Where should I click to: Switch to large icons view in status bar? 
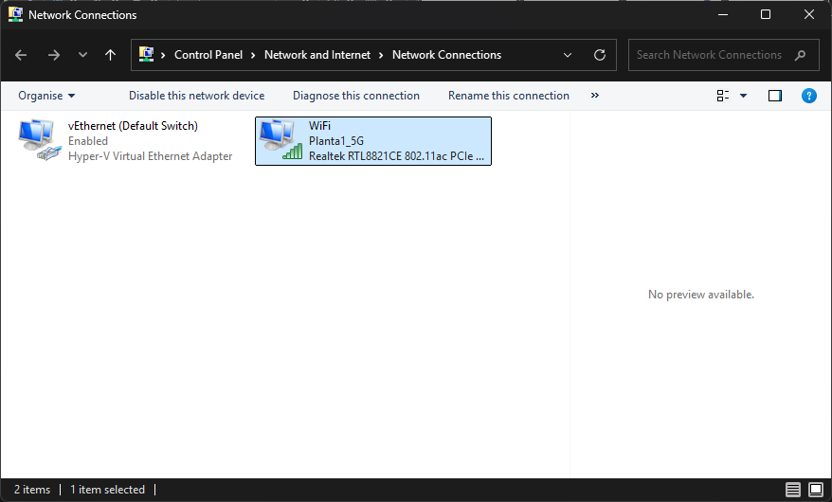pyautogui.click(x=815, y=490)
